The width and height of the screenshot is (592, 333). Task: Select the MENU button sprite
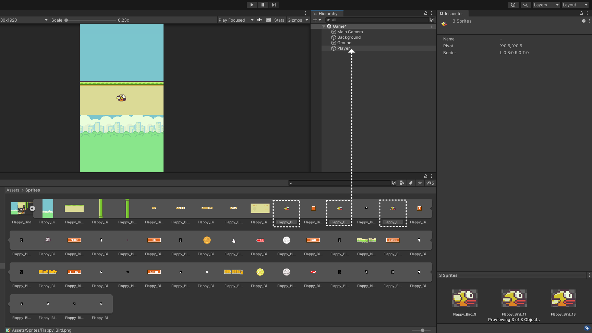(74, 240)
